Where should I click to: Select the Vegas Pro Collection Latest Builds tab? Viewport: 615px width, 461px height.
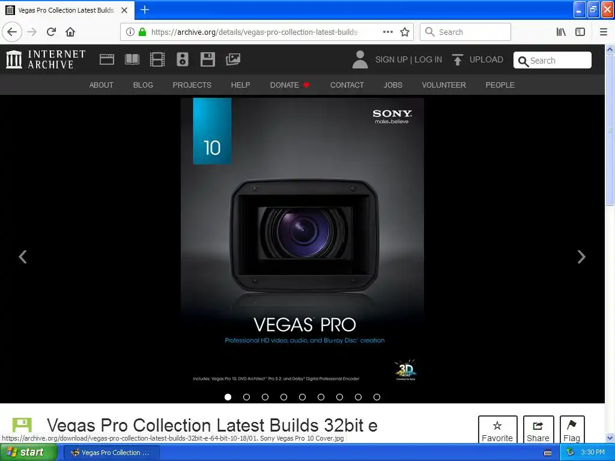tap(67, 10)
